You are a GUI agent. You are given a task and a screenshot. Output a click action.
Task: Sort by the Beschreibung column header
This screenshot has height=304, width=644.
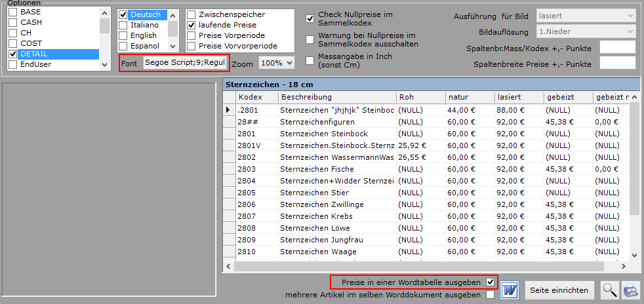[336, 97]
